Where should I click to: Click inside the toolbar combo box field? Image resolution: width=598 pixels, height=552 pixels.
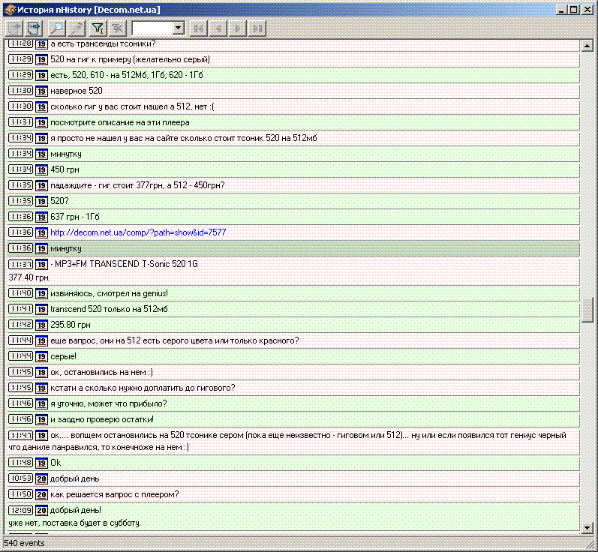coord(152,28)
